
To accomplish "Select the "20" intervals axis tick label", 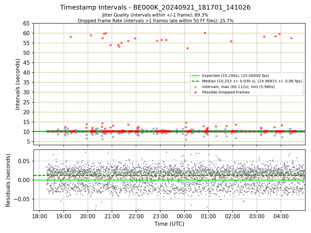I will pos(27,112).
